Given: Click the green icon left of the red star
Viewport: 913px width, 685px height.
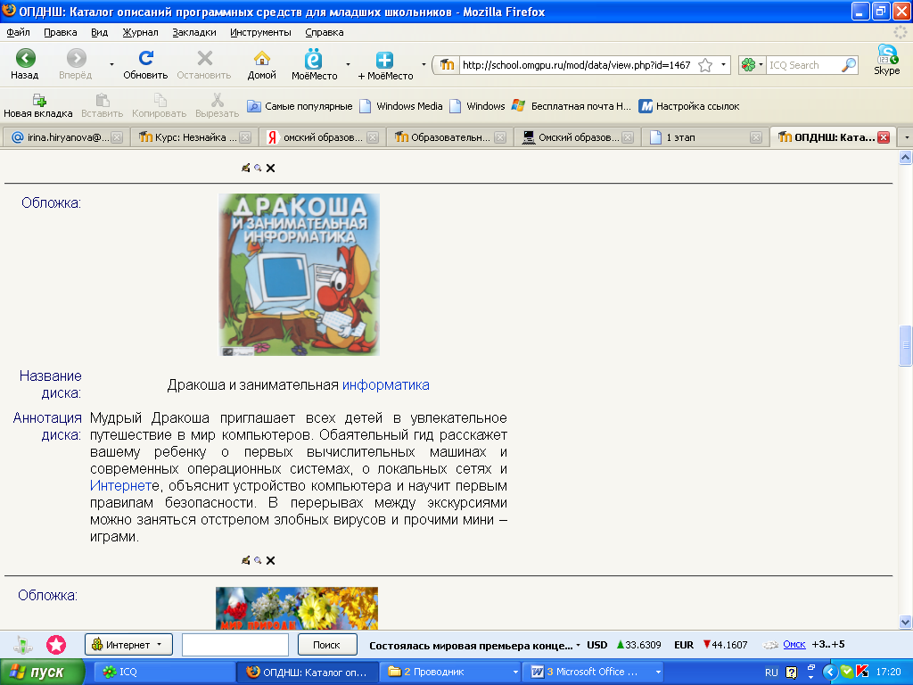Looking at the screenshot, I should click(x=22, y=645).
